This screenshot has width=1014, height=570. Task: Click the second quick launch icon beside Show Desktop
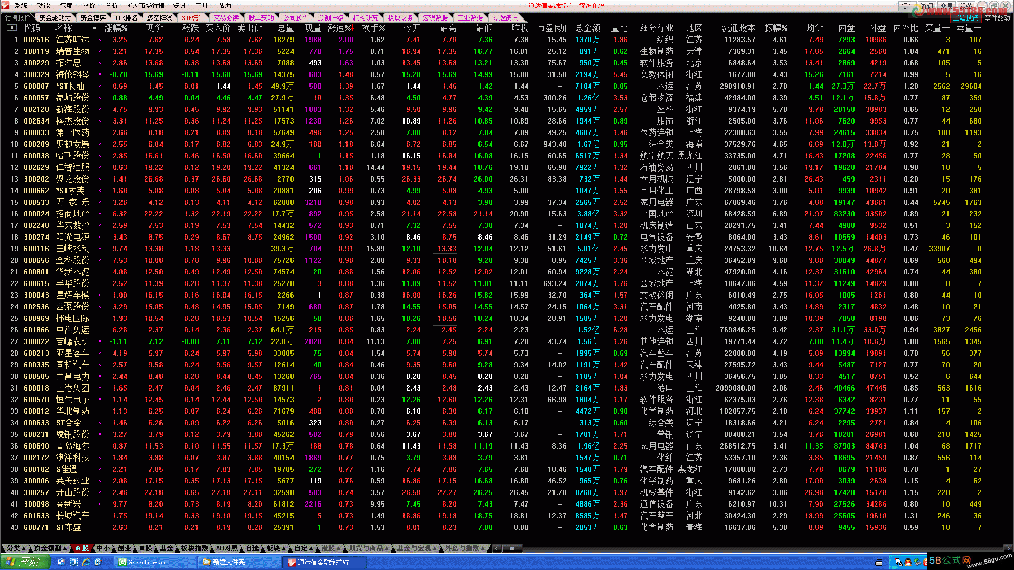[x=73, y=563]
